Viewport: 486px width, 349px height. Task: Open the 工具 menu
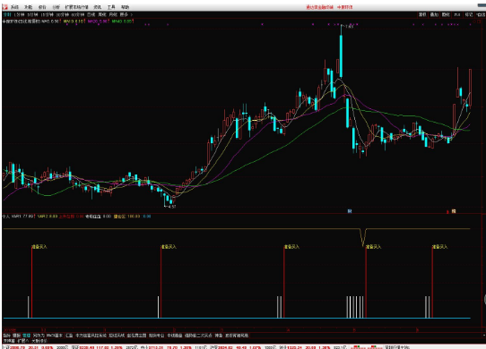pos(111,7)
